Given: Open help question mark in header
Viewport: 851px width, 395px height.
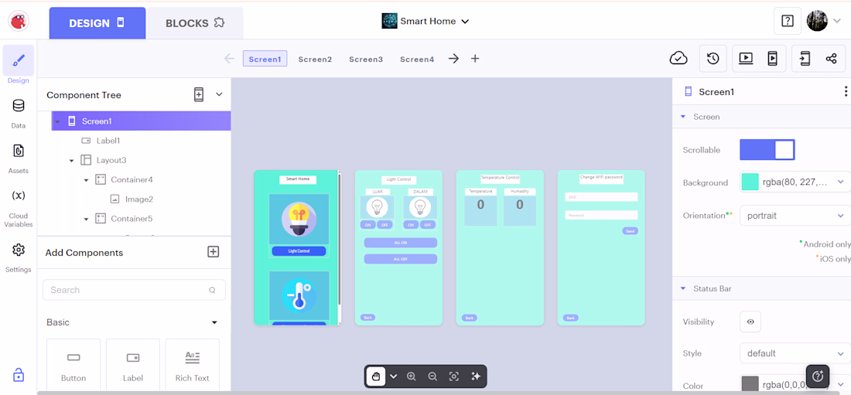Looking at the screenshot, I should [x=788, y=21].
